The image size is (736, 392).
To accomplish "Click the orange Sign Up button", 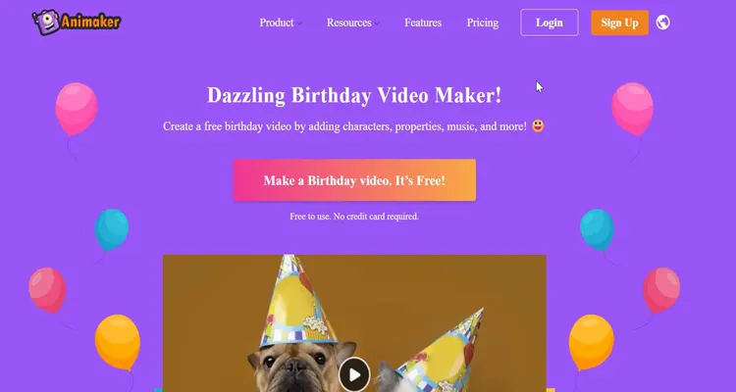I will coord(619,23).
